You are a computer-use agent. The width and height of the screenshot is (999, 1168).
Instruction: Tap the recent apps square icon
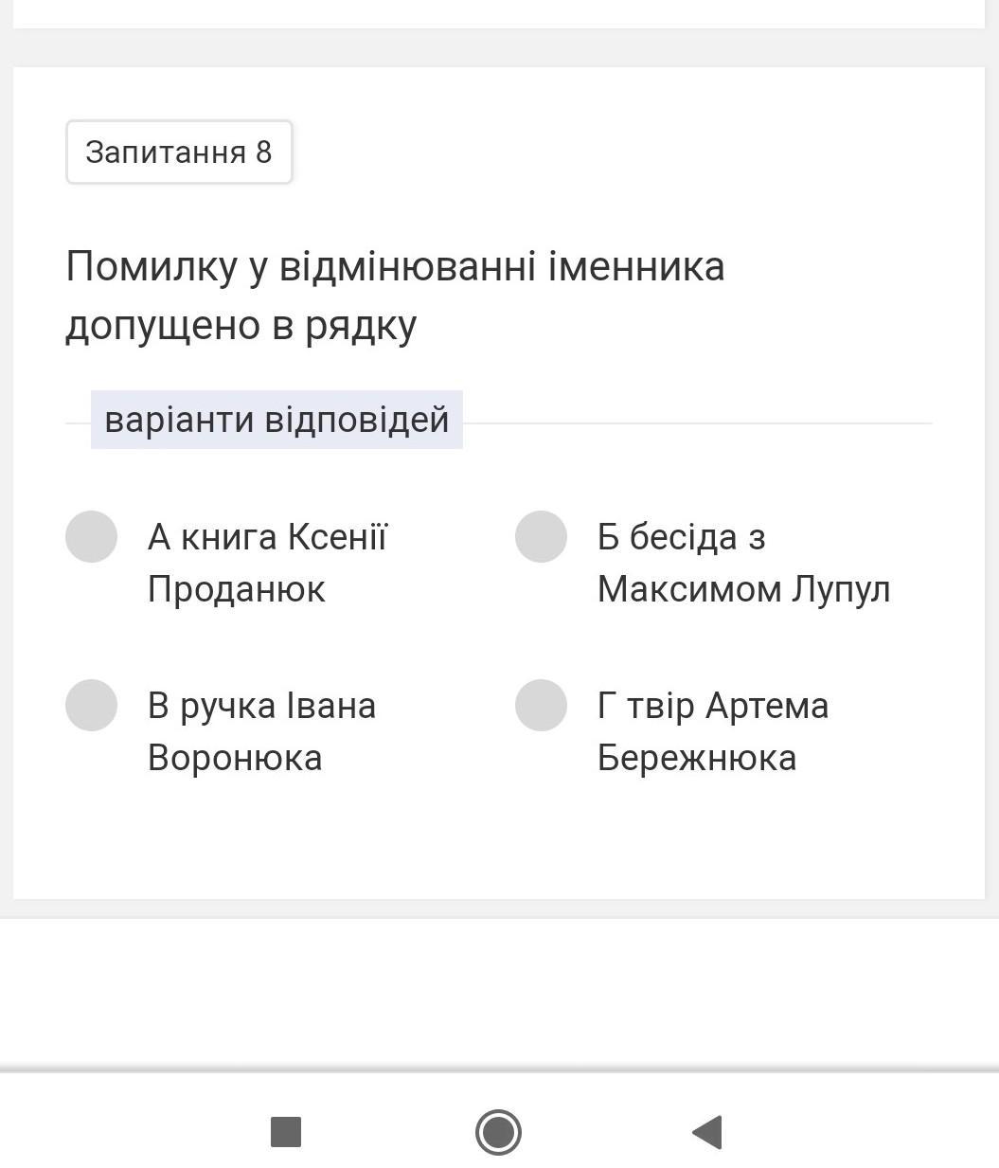coord(286,1132)
